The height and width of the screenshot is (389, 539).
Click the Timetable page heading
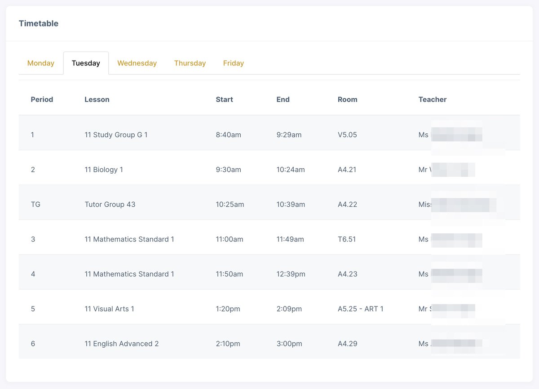point(39,23)
